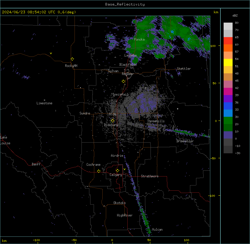Click the Innisfail city label

coord(121,94)
